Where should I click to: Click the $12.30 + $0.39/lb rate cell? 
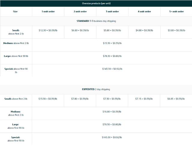click(x=48, y=30)
